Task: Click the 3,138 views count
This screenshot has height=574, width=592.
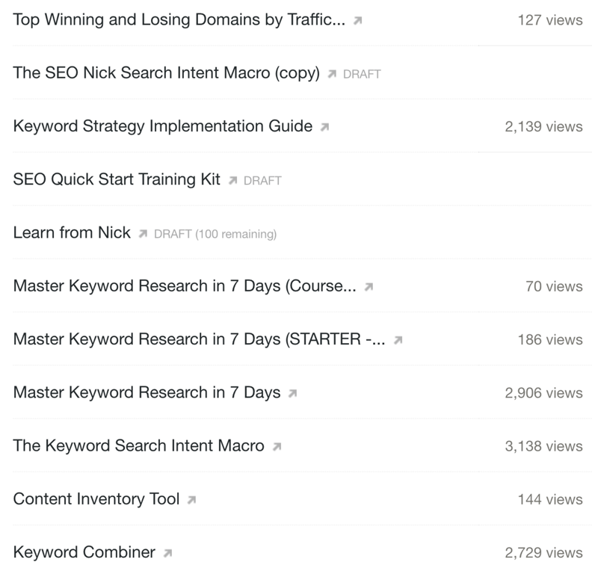Action: [543, 447]
